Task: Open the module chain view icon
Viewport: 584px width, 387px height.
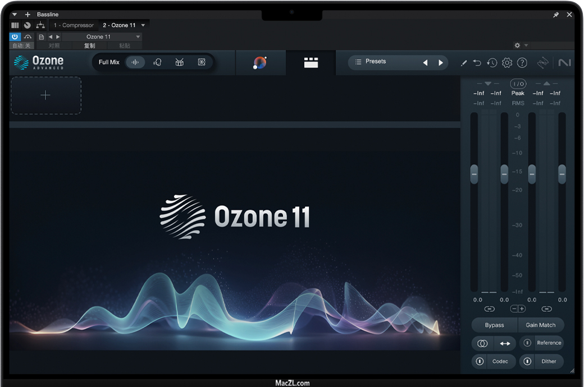Action: click(x=311, y=63)
